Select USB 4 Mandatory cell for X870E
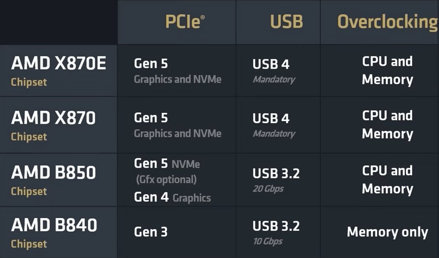Viewport: 439px width, 258px height. (273, 70)
